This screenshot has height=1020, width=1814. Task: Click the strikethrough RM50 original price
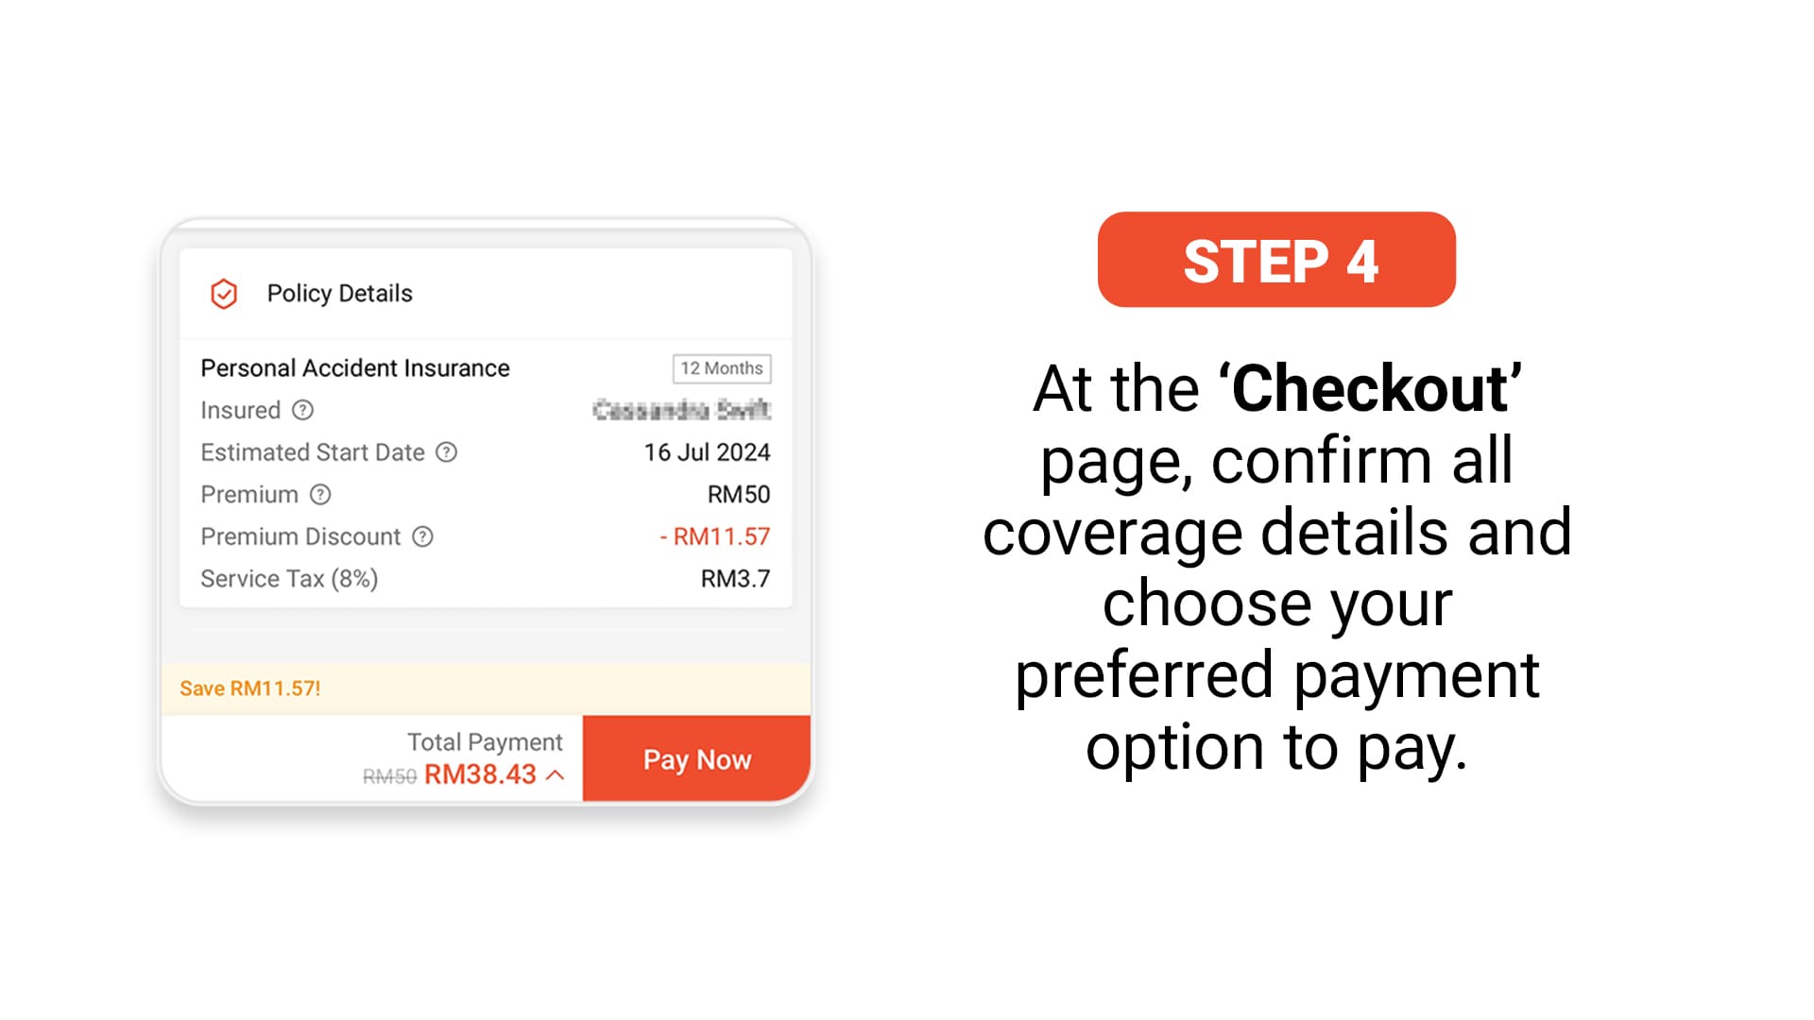tap(390, 773)
